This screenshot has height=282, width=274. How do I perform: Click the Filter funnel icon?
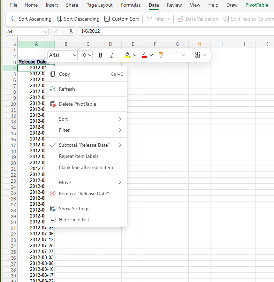coord(149,19)
